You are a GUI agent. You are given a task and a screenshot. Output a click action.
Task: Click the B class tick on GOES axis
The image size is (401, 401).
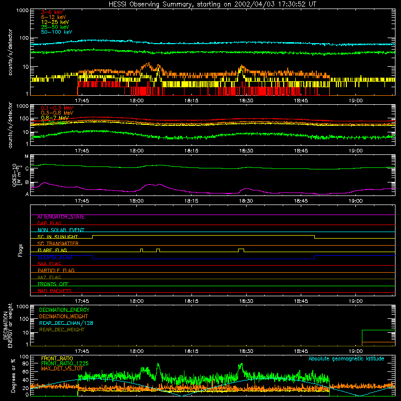(27, 182)
